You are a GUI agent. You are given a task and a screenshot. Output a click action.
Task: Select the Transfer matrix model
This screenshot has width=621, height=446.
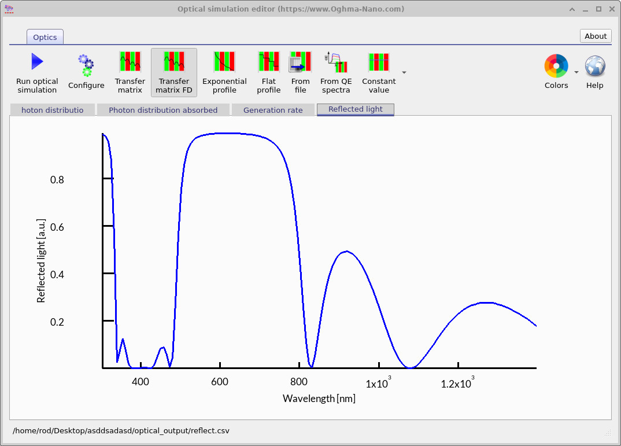tap(130, 72)
